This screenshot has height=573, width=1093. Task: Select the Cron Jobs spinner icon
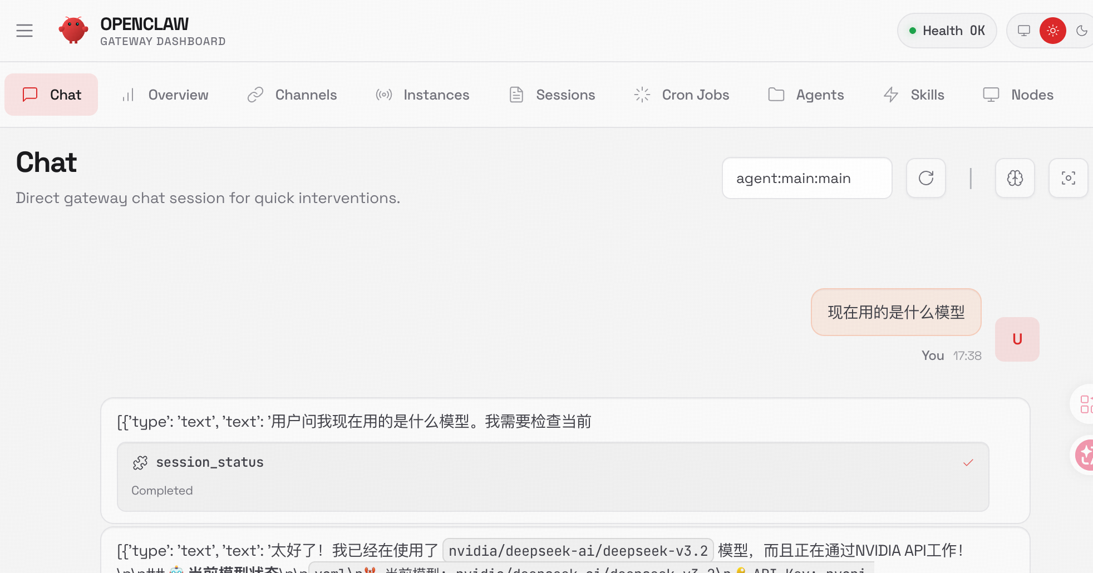pos(642,95)
